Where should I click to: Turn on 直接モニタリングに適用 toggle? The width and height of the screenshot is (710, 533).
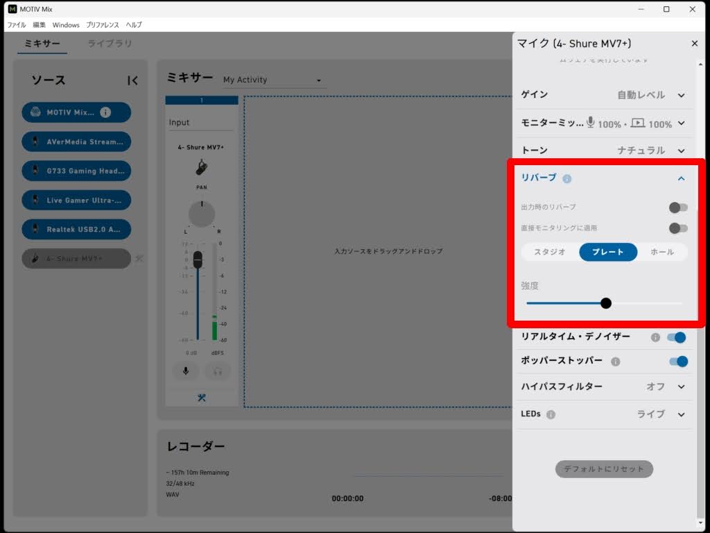(678, 228)
